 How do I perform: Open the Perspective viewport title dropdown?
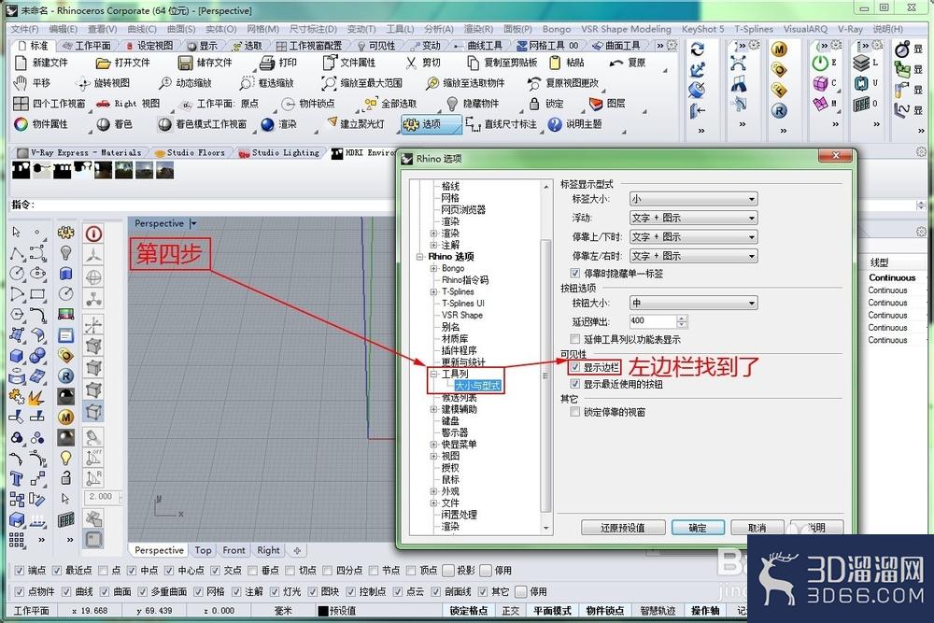(x=193, y=223)
